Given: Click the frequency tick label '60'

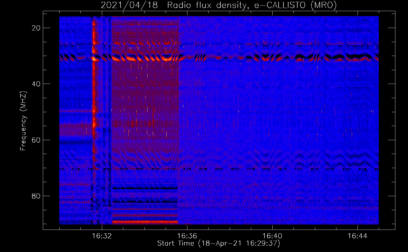Looking at the screenshot, I should tap(36, 140).
